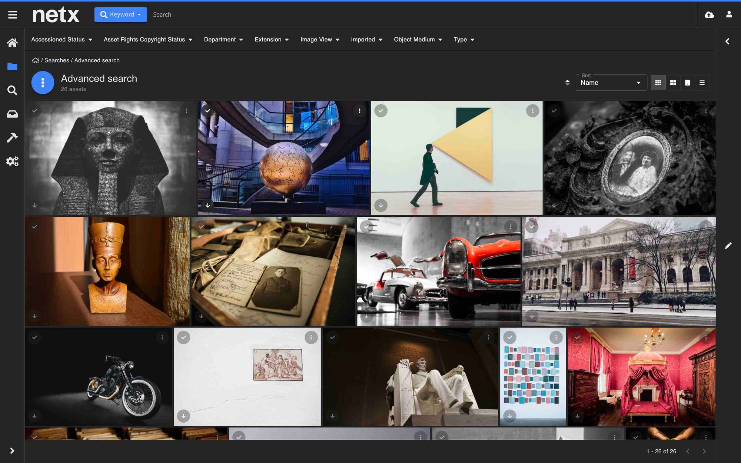Open the Search sidebar icon
Image resolution: width=741 pixels, height=463 pixels.
(x=12, y=90)
